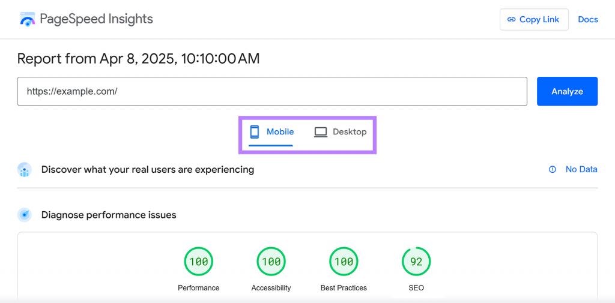Switch to the Desktop tab
This screenshot has height=303, width=615.
[340, 132]
